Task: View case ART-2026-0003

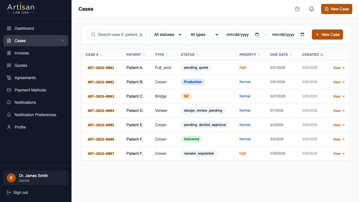Action: [x=339, y=97]
